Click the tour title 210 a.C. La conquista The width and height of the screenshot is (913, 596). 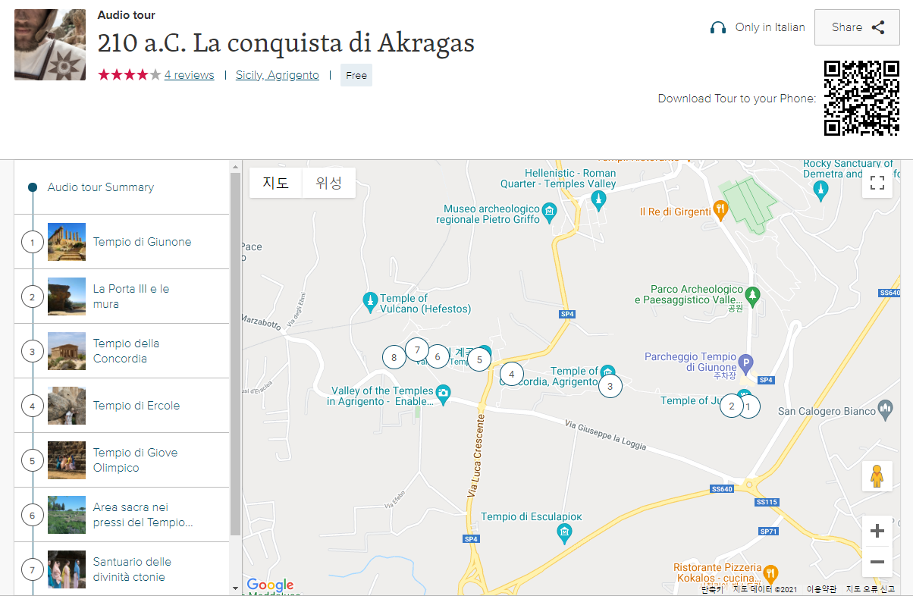pyautogui.click(x=286, y=43)
